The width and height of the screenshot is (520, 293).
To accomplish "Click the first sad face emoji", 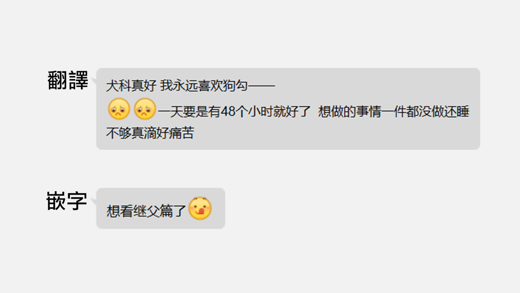I will click(x=119, y=109).
